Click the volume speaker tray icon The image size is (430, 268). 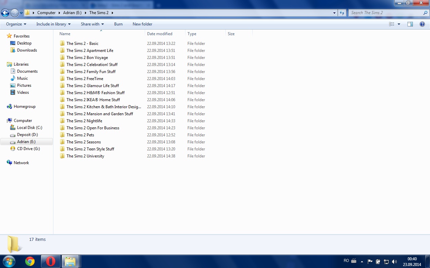click(394, 262)
